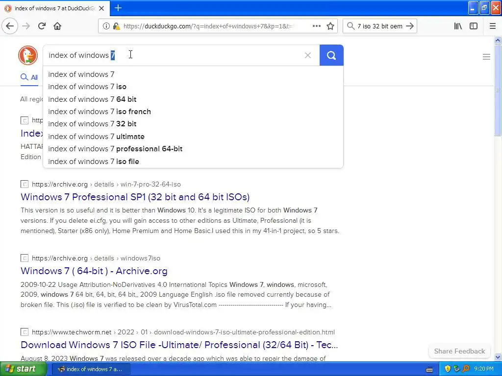Screen dimensions: 502x376
Task: Click the forward navigation arrow
Action: pyautogui.click(x=26, y=26)
